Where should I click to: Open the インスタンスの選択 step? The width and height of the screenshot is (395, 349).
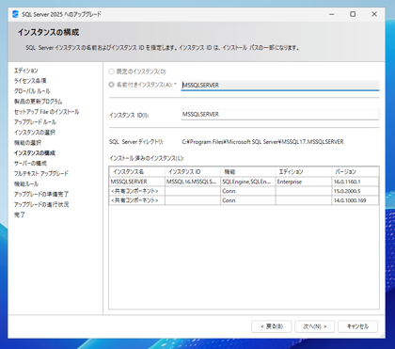(x=35, y=133)
